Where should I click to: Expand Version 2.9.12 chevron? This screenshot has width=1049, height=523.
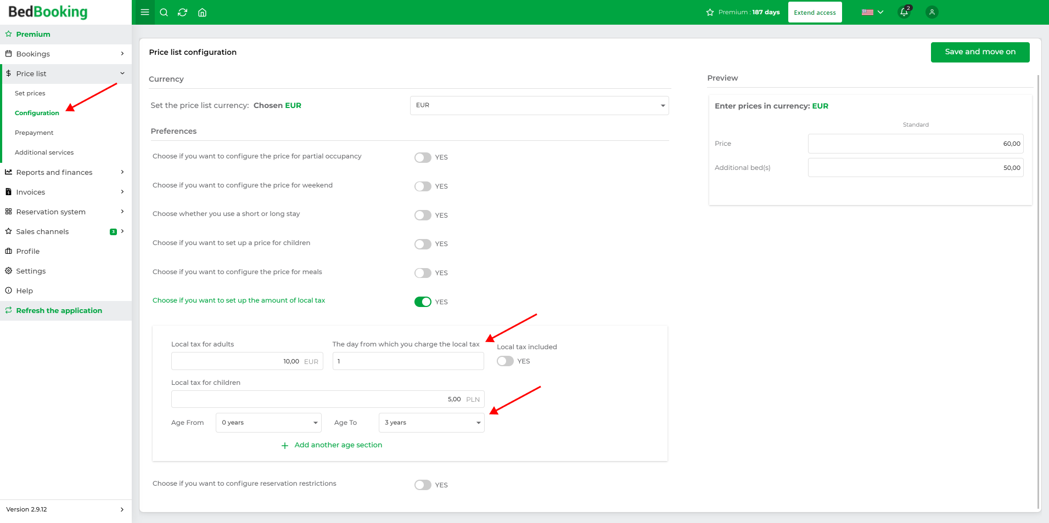[x=122, y=510]
